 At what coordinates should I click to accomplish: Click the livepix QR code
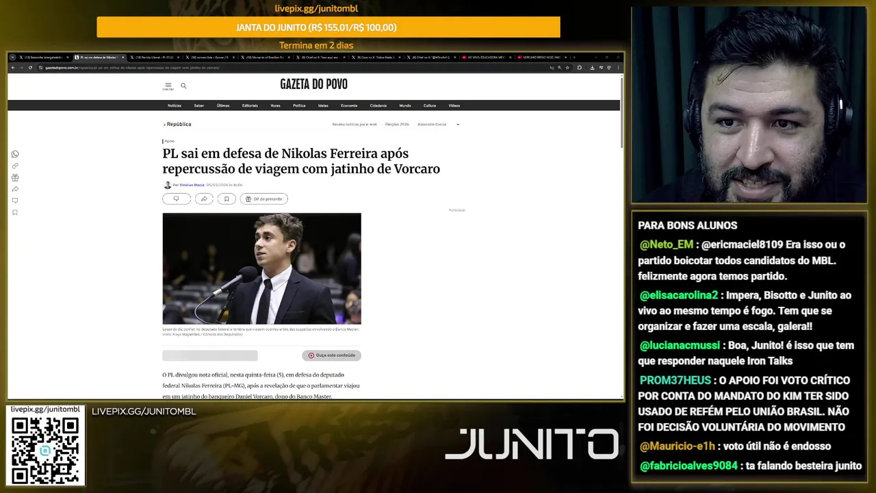(45, 449)
